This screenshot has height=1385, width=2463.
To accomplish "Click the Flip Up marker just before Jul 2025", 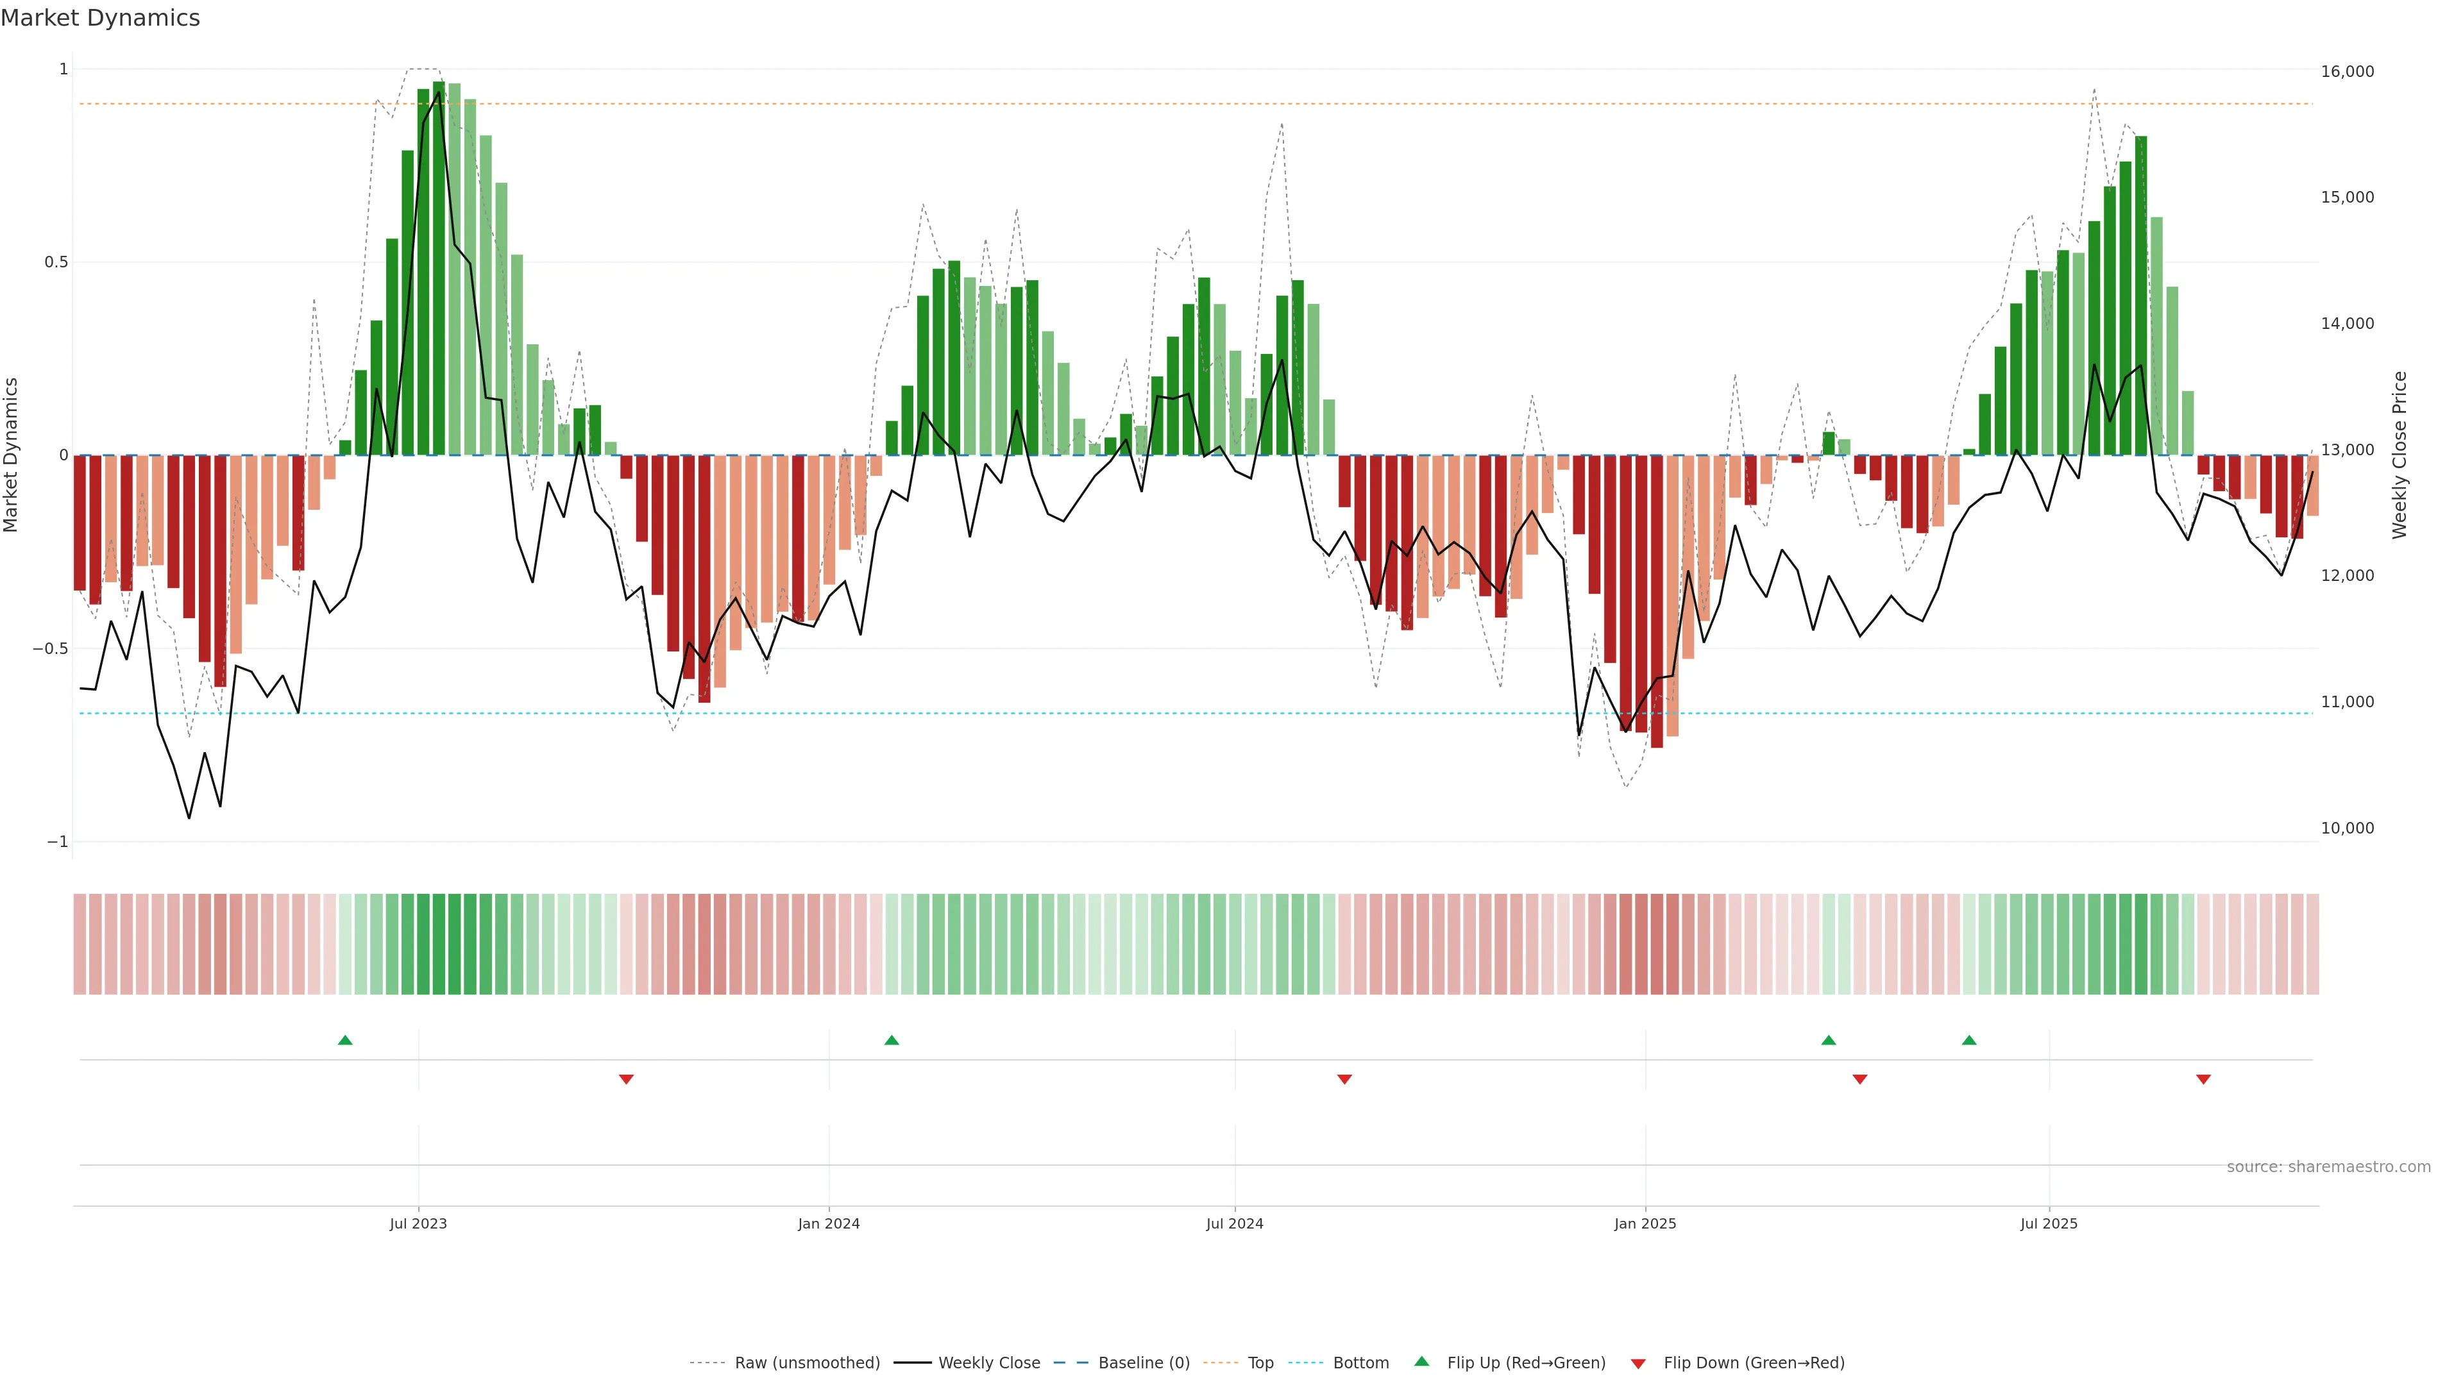I will pyautogui.click(x=1968, y=1040).
